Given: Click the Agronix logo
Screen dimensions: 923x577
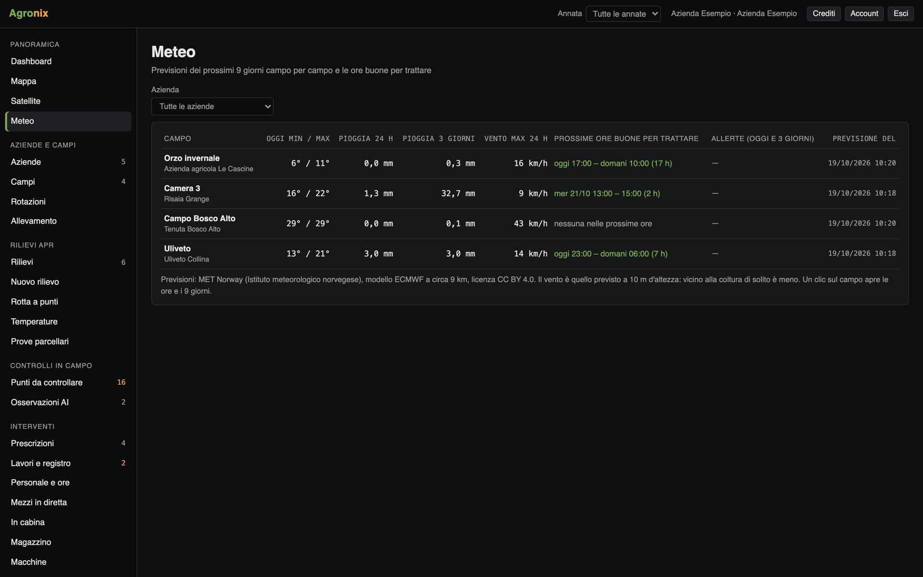Looking at the screenshot, I should (x=29, y=13).
